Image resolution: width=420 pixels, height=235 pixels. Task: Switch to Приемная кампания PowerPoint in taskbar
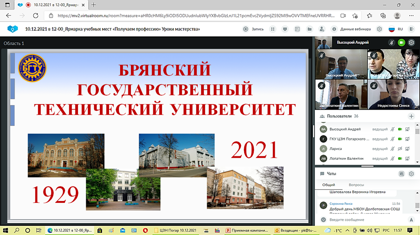(x=247, y=230)
